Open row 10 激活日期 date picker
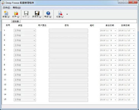 [x=115, y=75]
